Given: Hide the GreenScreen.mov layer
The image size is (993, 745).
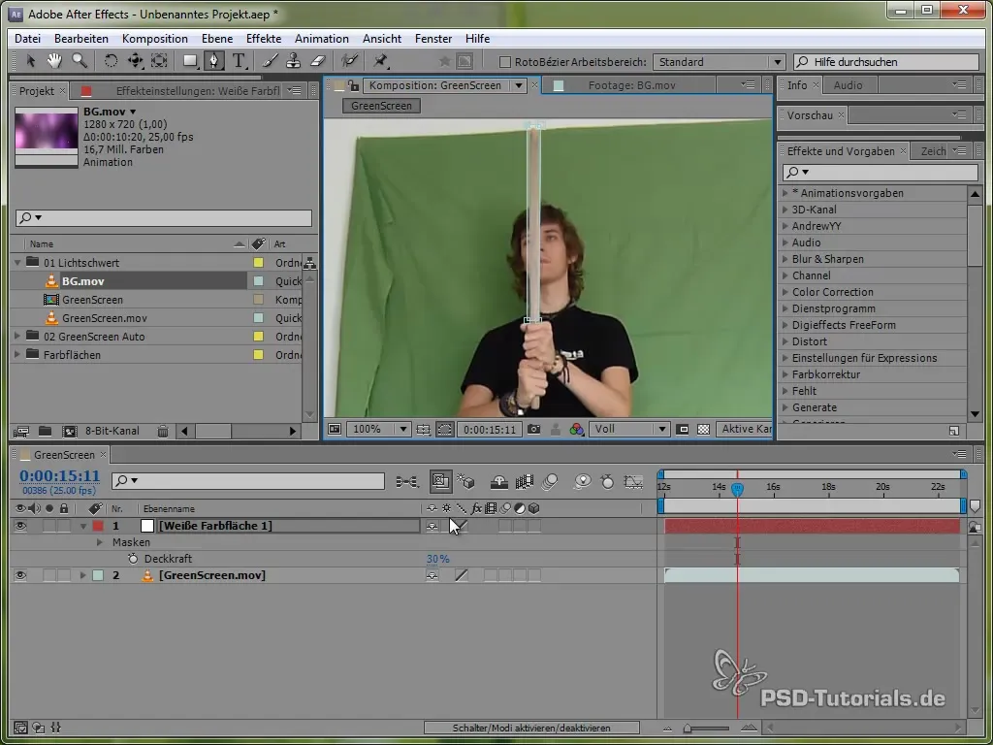Looking at the screenshot, I should [20, 575].
